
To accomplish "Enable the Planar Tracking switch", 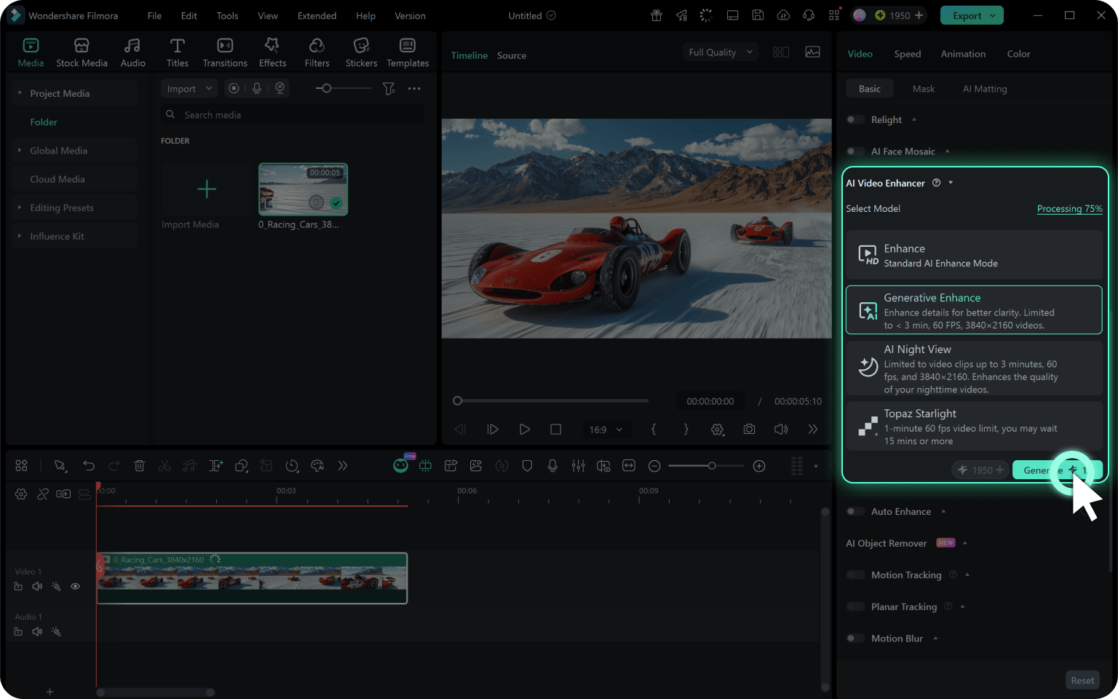I will click(x=855, y=607).
